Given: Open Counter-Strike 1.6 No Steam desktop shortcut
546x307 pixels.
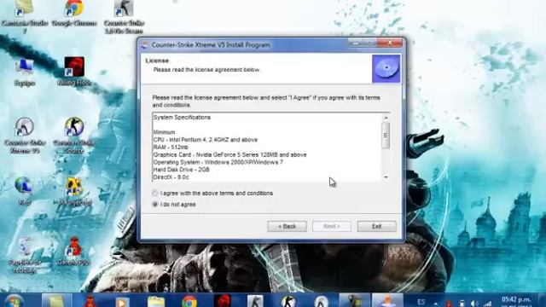Looking at the screenshot, I should (124, 17).
